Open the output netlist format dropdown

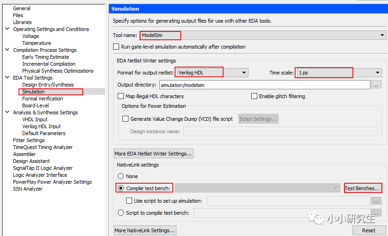point(244,73)
